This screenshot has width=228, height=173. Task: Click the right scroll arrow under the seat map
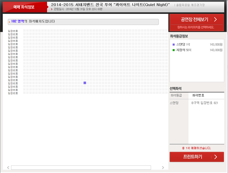[163, 167]
